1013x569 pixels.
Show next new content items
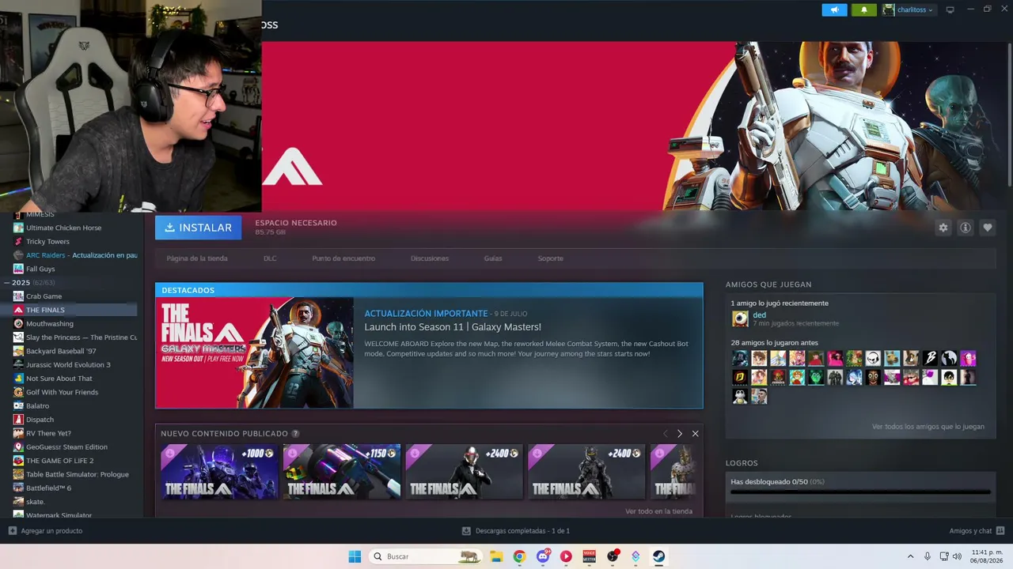(x=679, y=434)
